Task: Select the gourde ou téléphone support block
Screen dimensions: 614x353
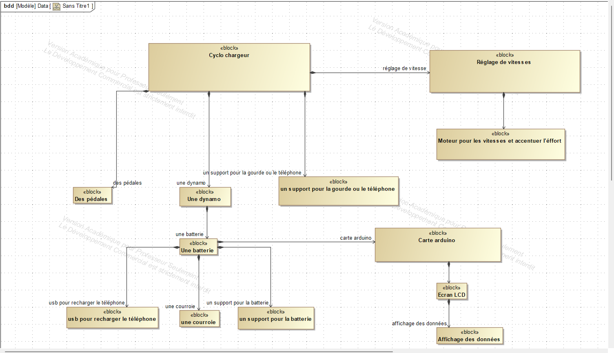Action: tap(338, 191)
